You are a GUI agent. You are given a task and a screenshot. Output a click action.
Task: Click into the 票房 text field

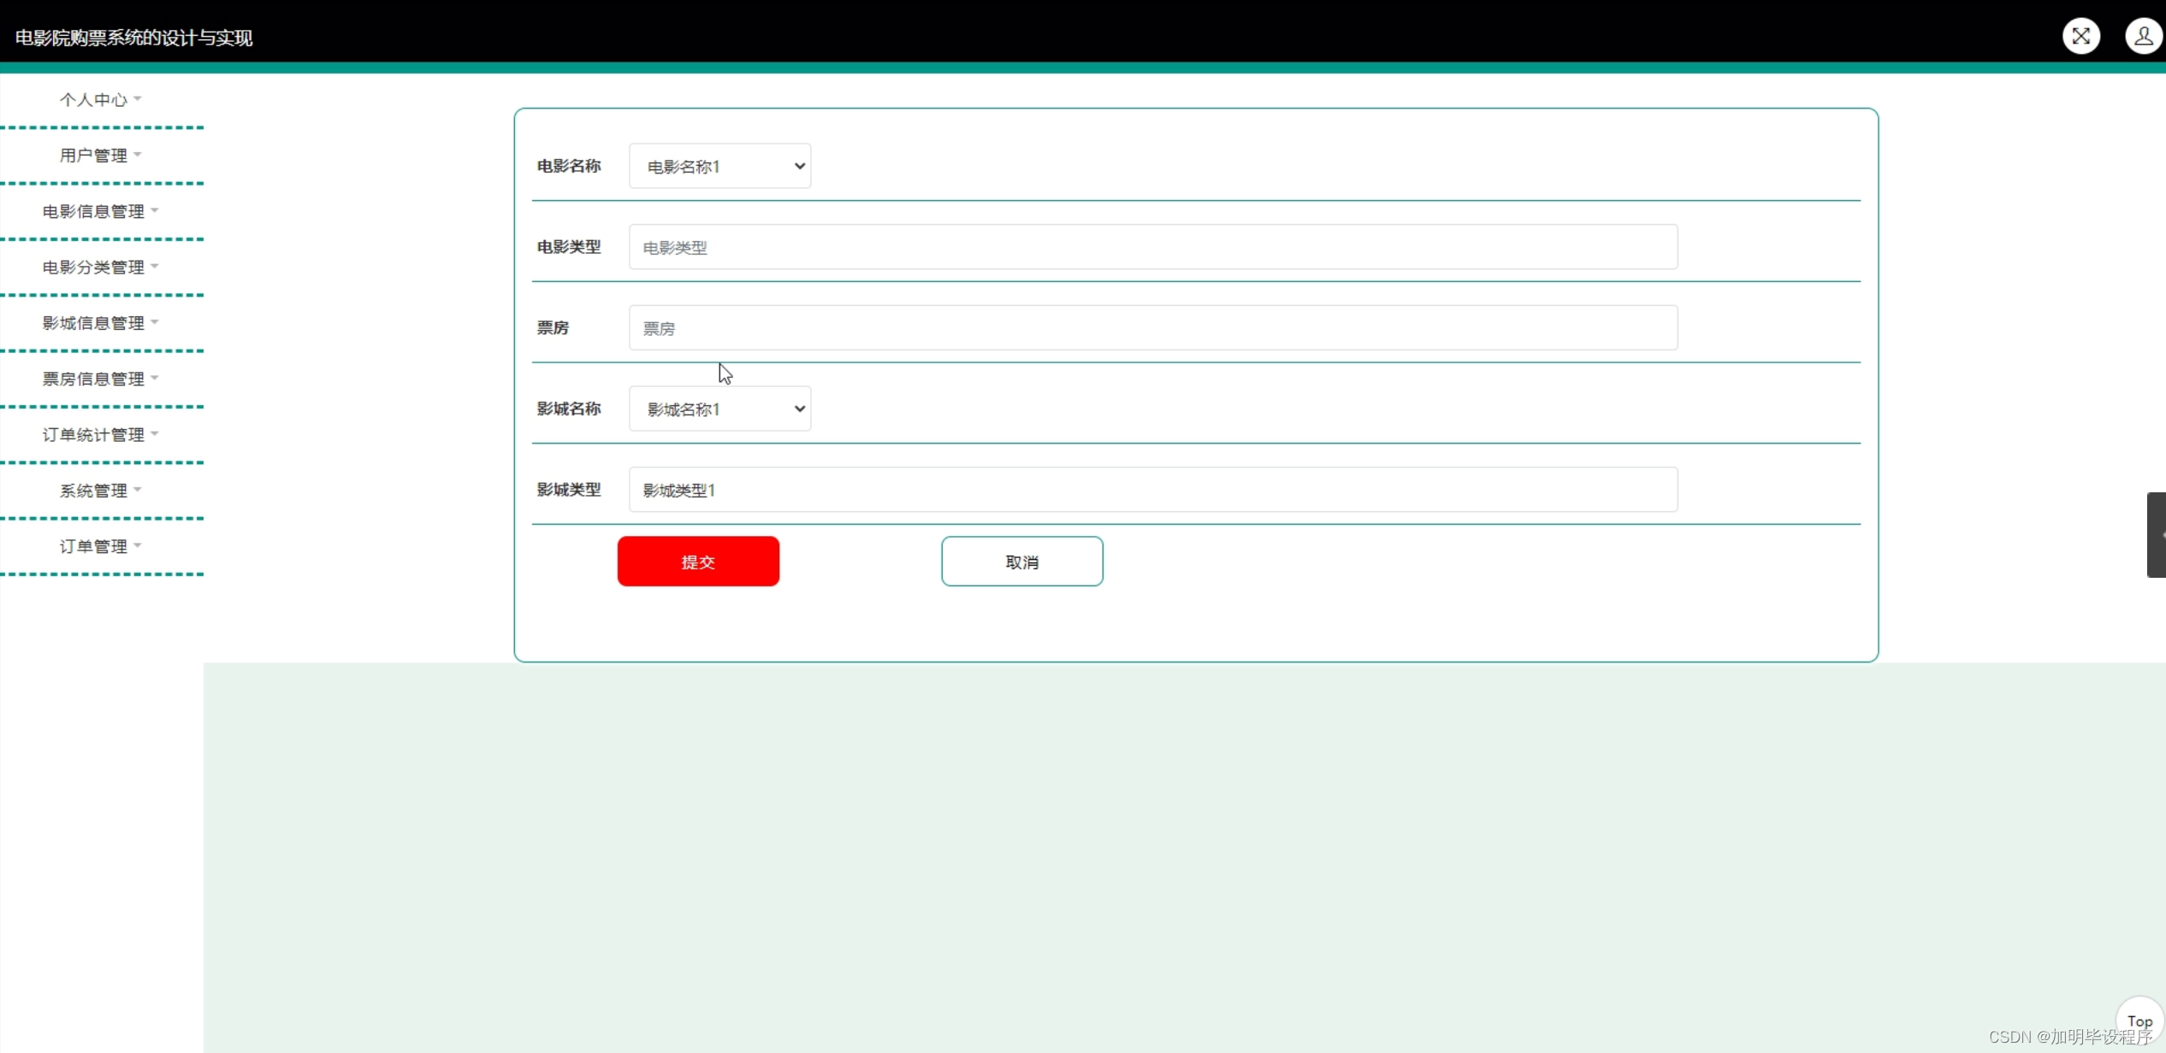[x=1152, y=328]
